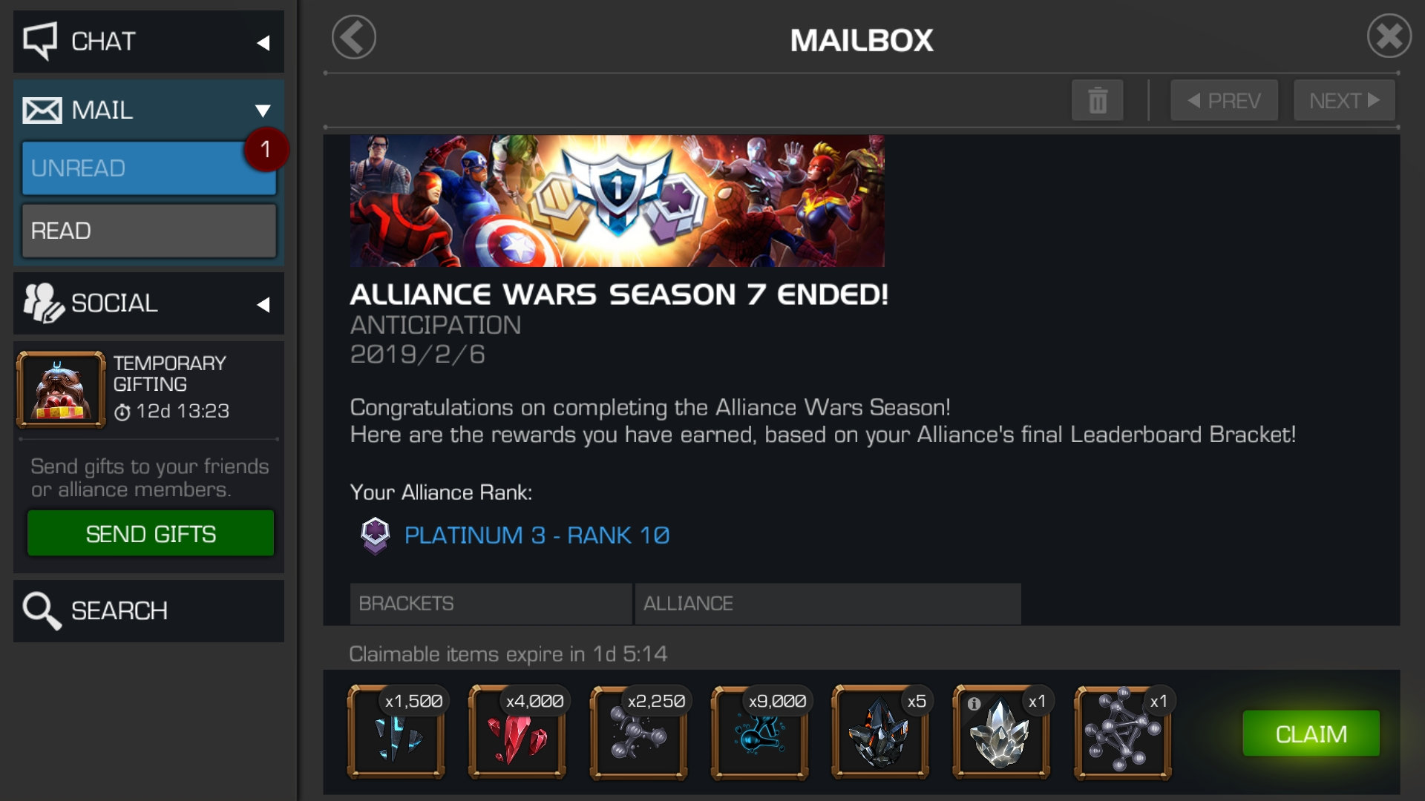This screenshot has height=801, width=1425.
Task: Open the search magnifier panel
Action: 148,611
